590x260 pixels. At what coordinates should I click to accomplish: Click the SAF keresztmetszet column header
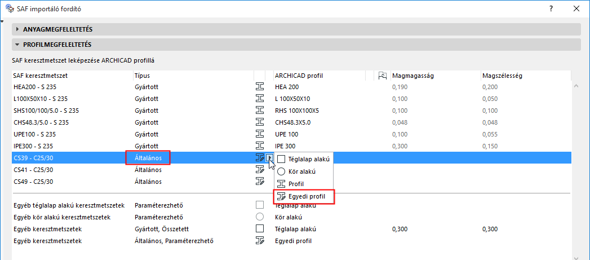click(72, 76)
